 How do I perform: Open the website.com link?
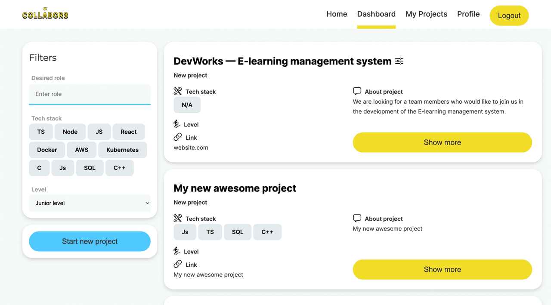(x=191, y=148)
